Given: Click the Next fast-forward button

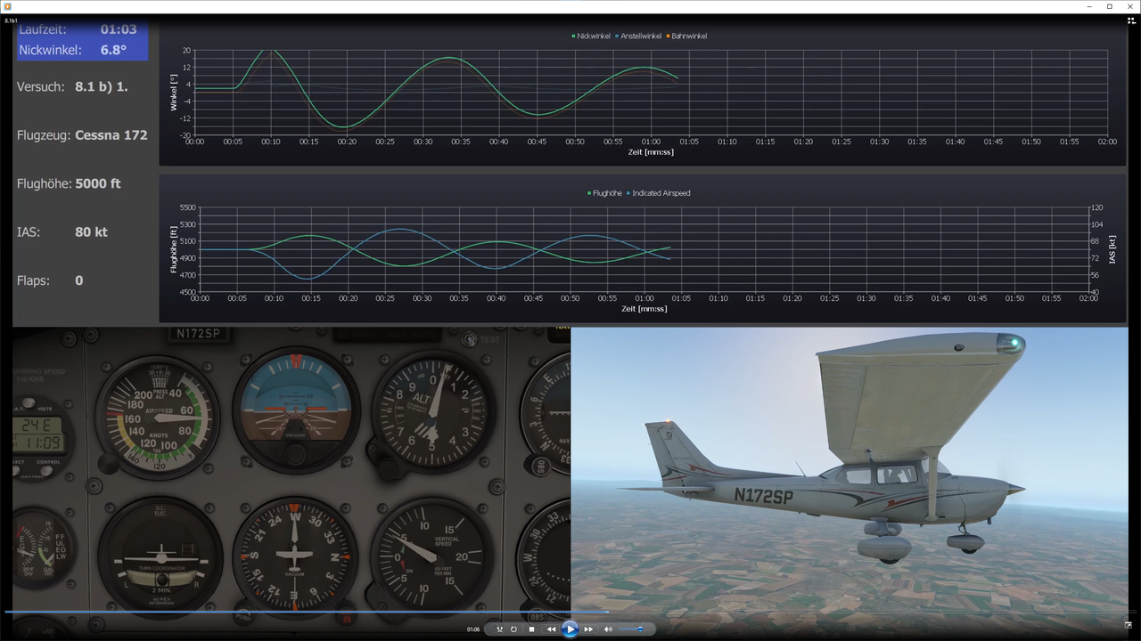Looking at the screenshot, I should click(589, 629).
